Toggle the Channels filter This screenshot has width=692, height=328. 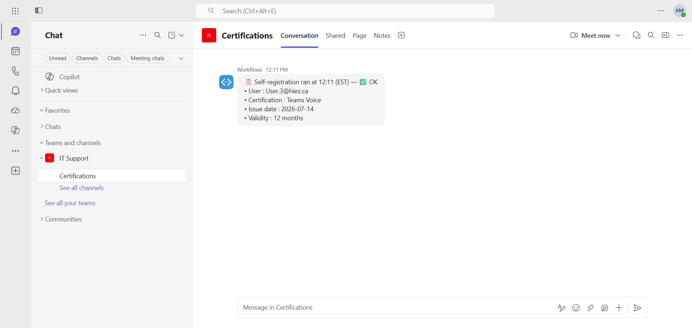click(x=87, y=58)
